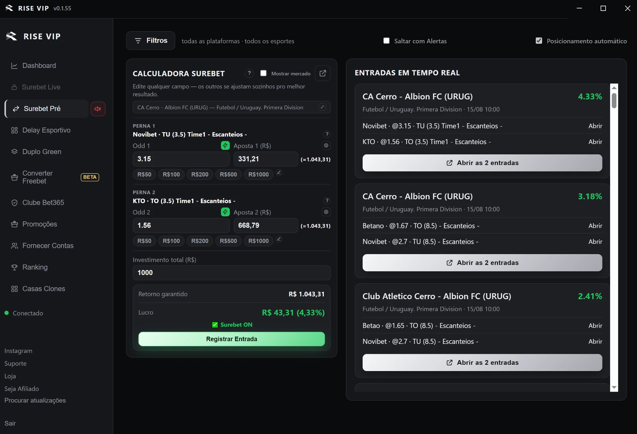This screenshot has width=637, height=434.
Task: Set Perna 1 stake to R$500
Action: click(x=228, y=175)
